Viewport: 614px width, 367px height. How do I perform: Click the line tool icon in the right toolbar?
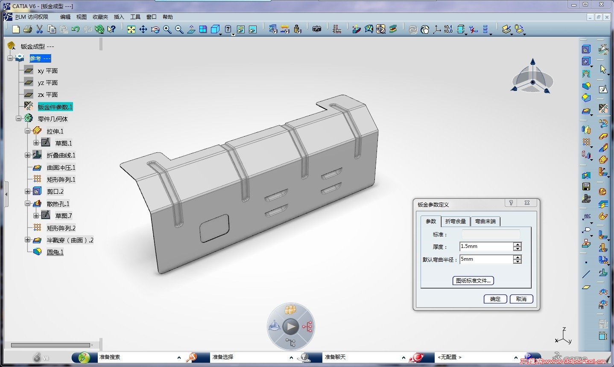pyautogui.click(x=586, y=274)
